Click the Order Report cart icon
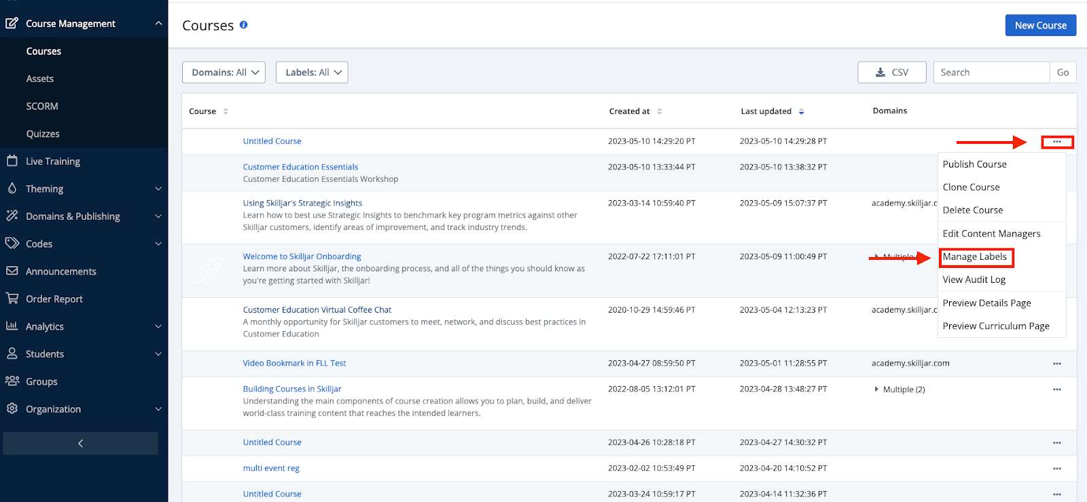Viewport: 1087px width, 502px height. point(12,298)
